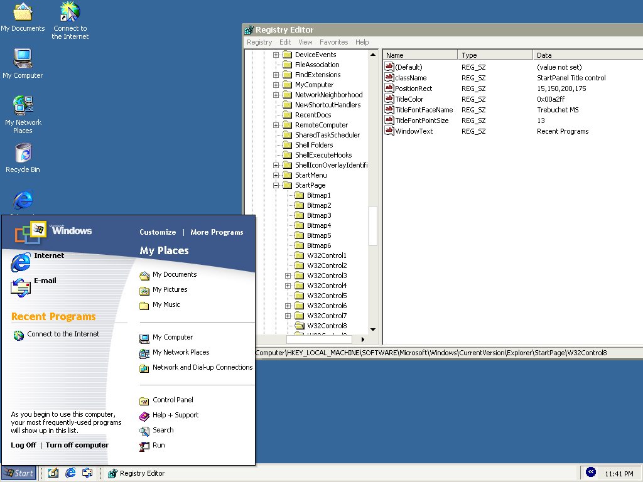The image size is (643, 482).
Task: Click the Data column header
Action: 588,55
